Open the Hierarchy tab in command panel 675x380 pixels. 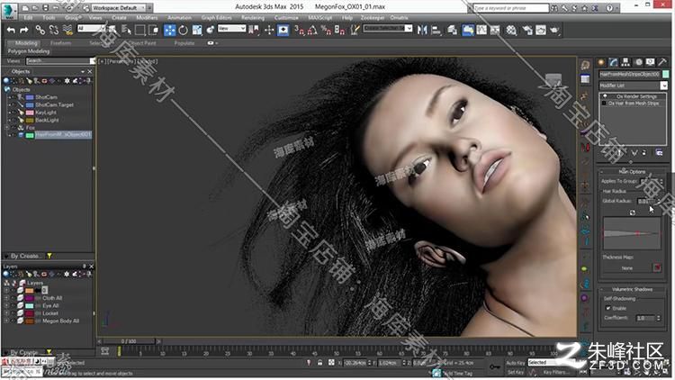[x=625, y=62]
